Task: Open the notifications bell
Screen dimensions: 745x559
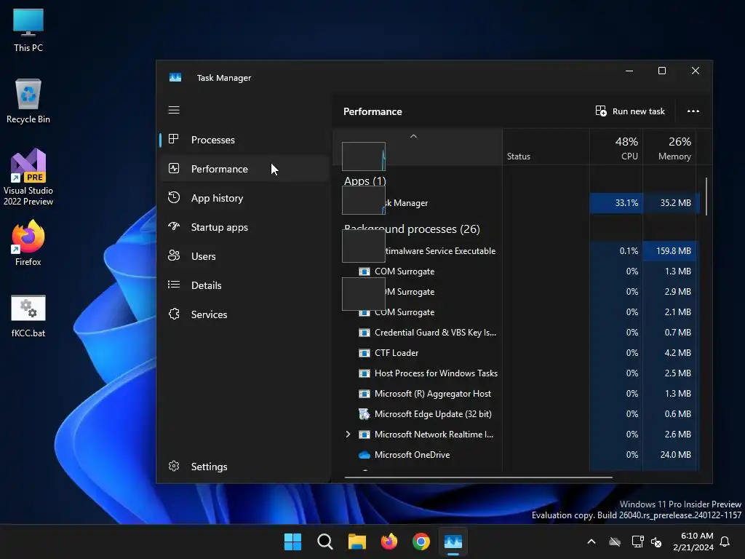Action: click(725, 542)
